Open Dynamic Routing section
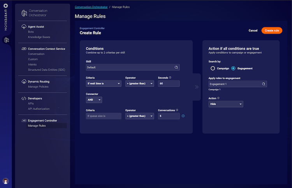Viewport: 292px width, 188px height. (39, 82)
